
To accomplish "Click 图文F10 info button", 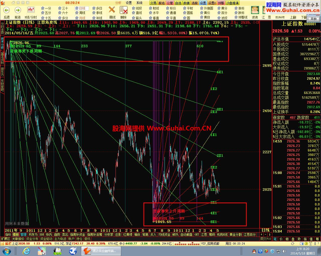I will click(266, 239).
